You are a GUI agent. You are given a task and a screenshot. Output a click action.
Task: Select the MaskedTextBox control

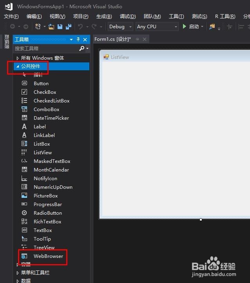click(51, 161)
